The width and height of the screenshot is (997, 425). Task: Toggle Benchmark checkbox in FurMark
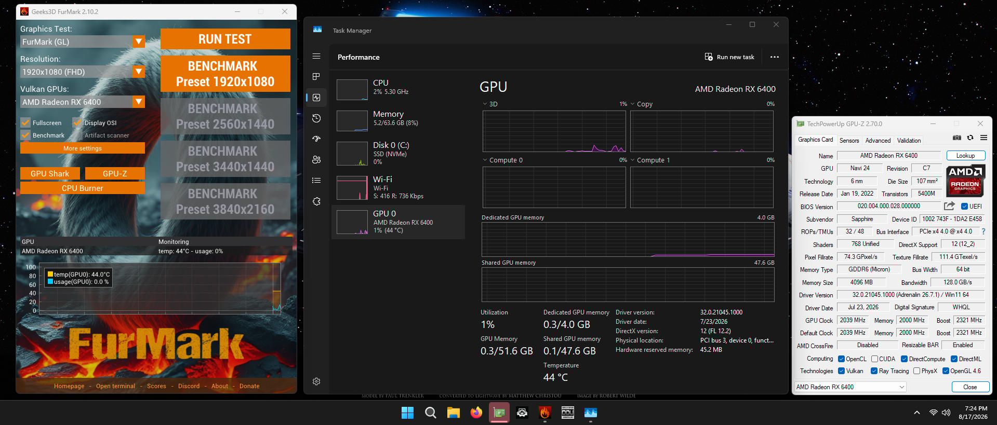(25, 135)
